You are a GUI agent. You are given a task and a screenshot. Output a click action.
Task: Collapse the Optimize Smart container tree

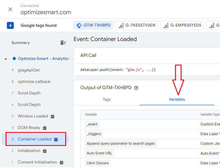[x=6, y=59]
